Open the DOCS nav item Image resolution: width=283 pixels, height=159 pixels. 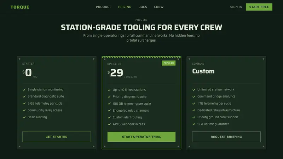coord(143,7)
